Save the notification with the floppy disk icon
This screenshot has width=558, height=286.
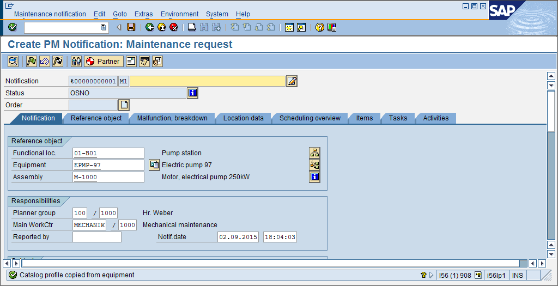pos(131,27)
